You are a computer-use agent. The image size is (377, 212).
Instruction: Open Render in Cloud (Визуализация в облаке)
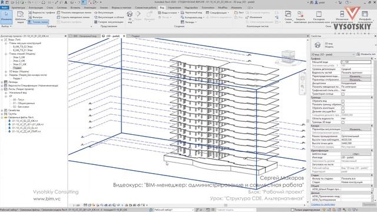coord(109,17)
